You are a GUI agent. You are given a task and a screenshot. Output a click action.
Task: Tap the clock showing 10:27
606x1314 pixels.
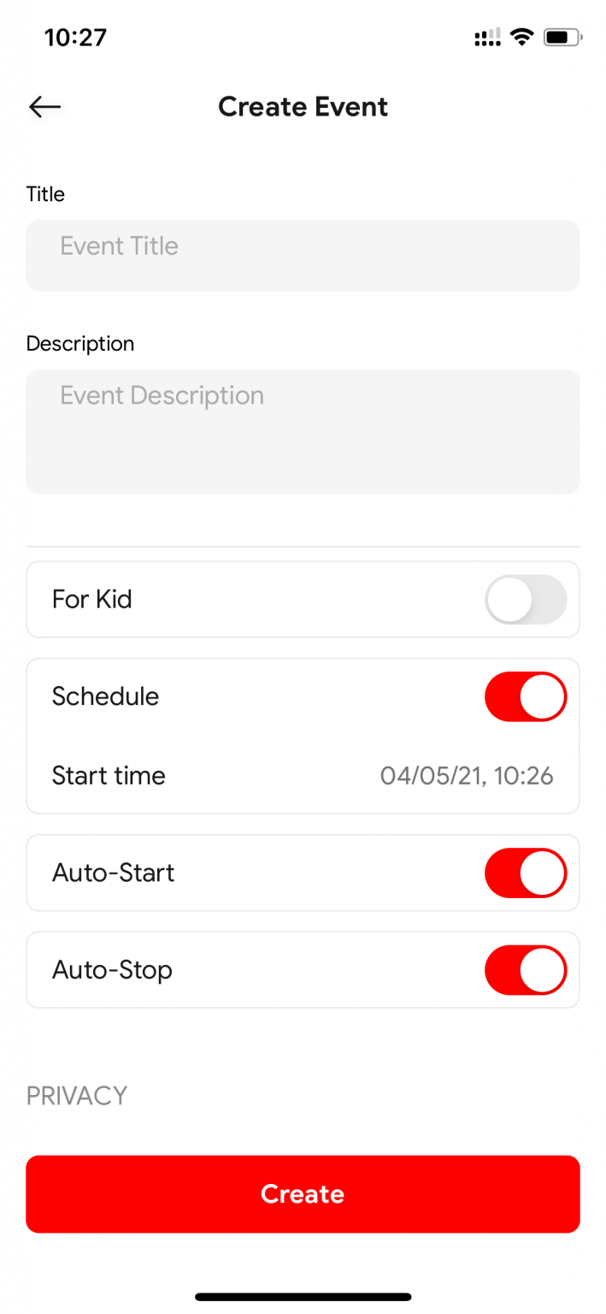[x=75, y=37]
